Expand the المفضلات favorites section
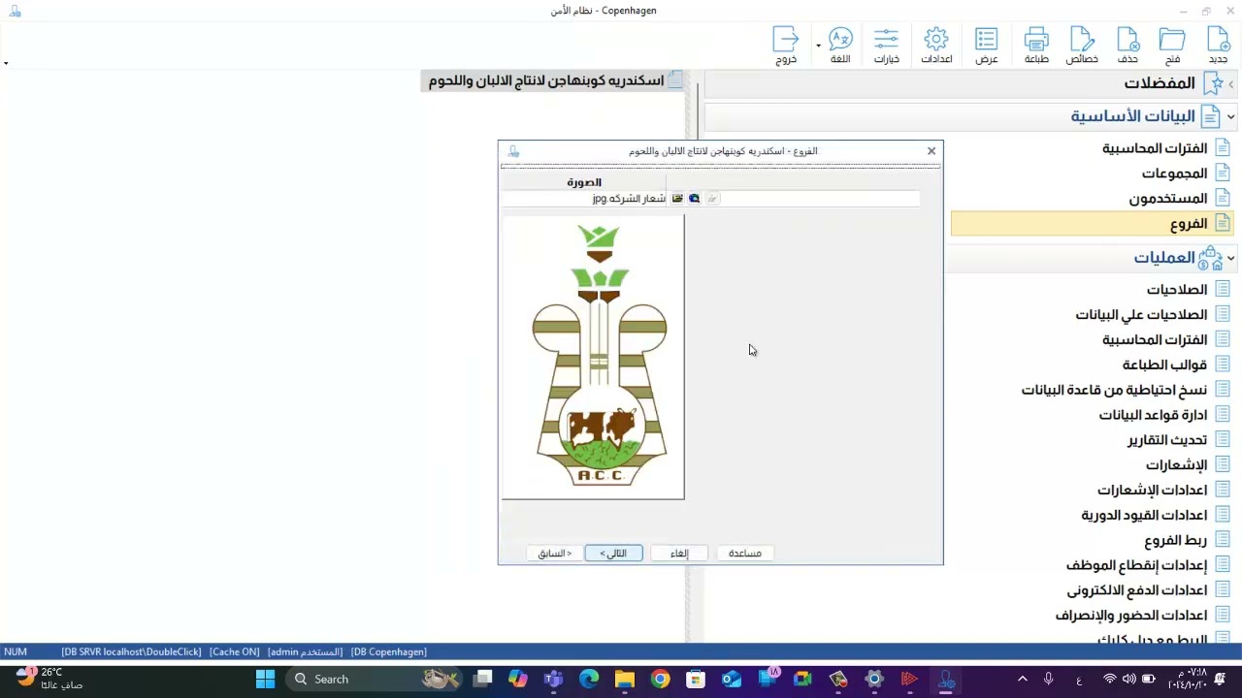This screenshot has width=1242, height=698. click(1230, 84)
